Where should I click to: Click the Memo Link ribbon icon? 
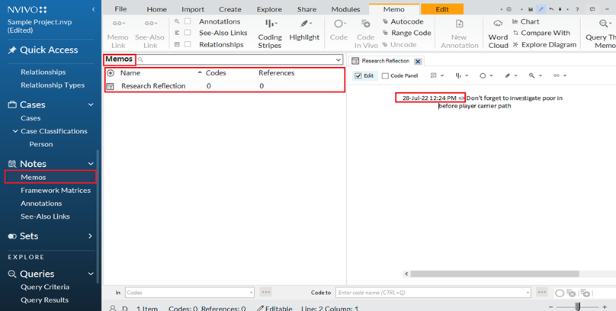pos(118,24)
